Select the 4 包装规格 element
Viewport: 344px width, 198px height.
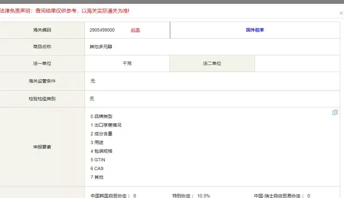tap(102, 151)
